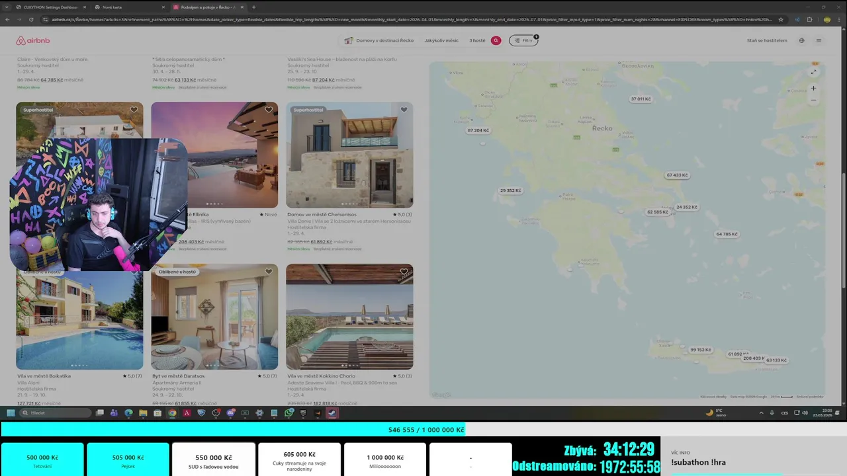The image size is (847, 476).
Task: Select the 87 204 Kč map price marker
Action: 478,130
